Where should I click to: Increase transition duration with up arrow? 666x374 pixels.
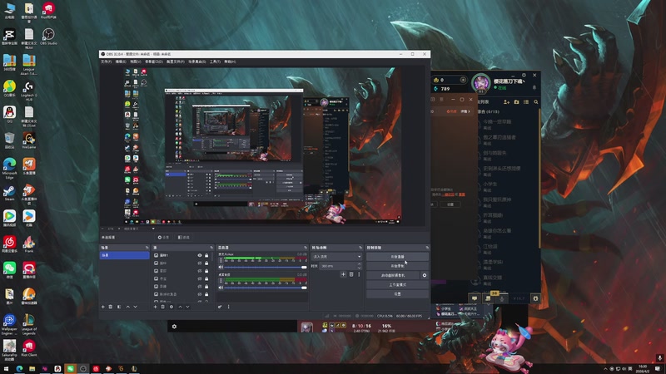click(360, 264)
